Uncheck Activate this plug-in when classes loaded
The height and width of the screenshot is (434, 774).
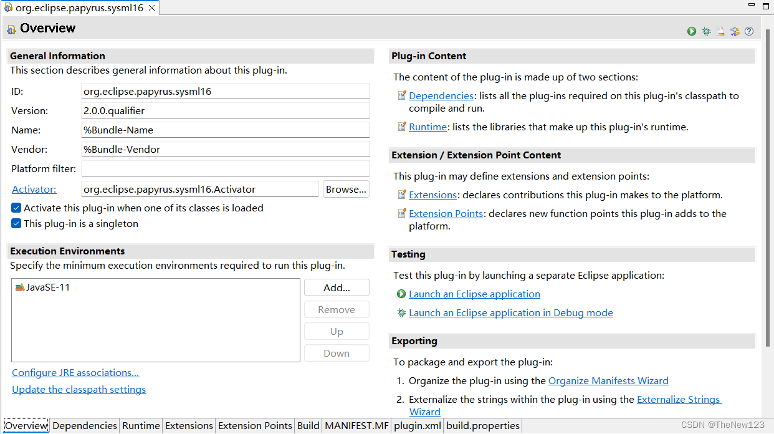pos(16,208)
